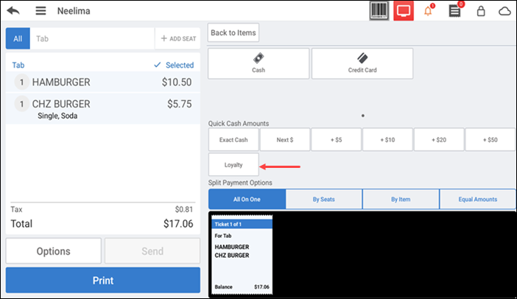Select the All On One split option
Screen dimensions: 517x299
pyautogui.click(x=247, y=199)
